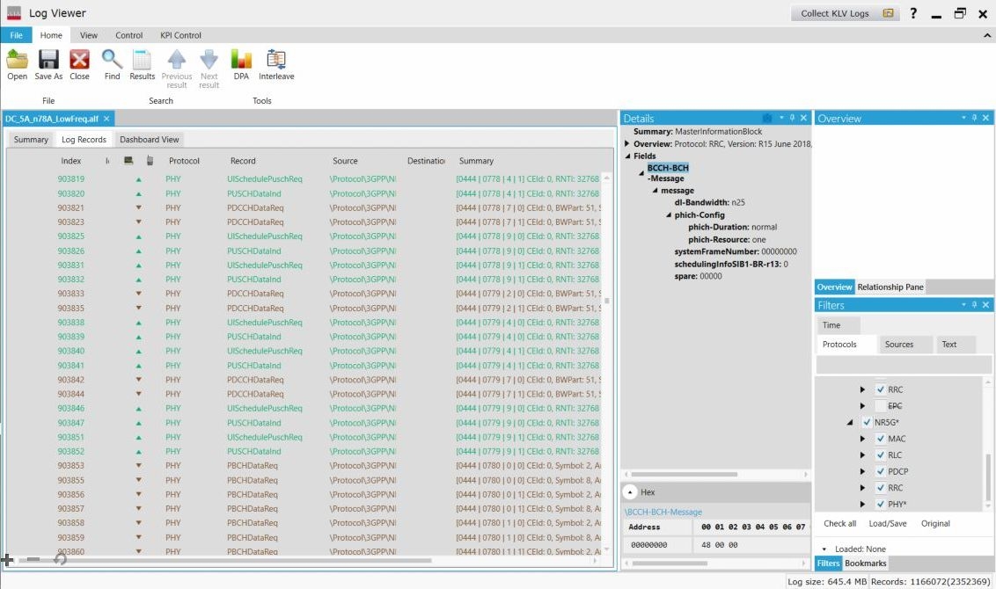Toggle the PDCP protocol checkbox
996x589 pixels.
pyautogui.click(x=880, y=471)
